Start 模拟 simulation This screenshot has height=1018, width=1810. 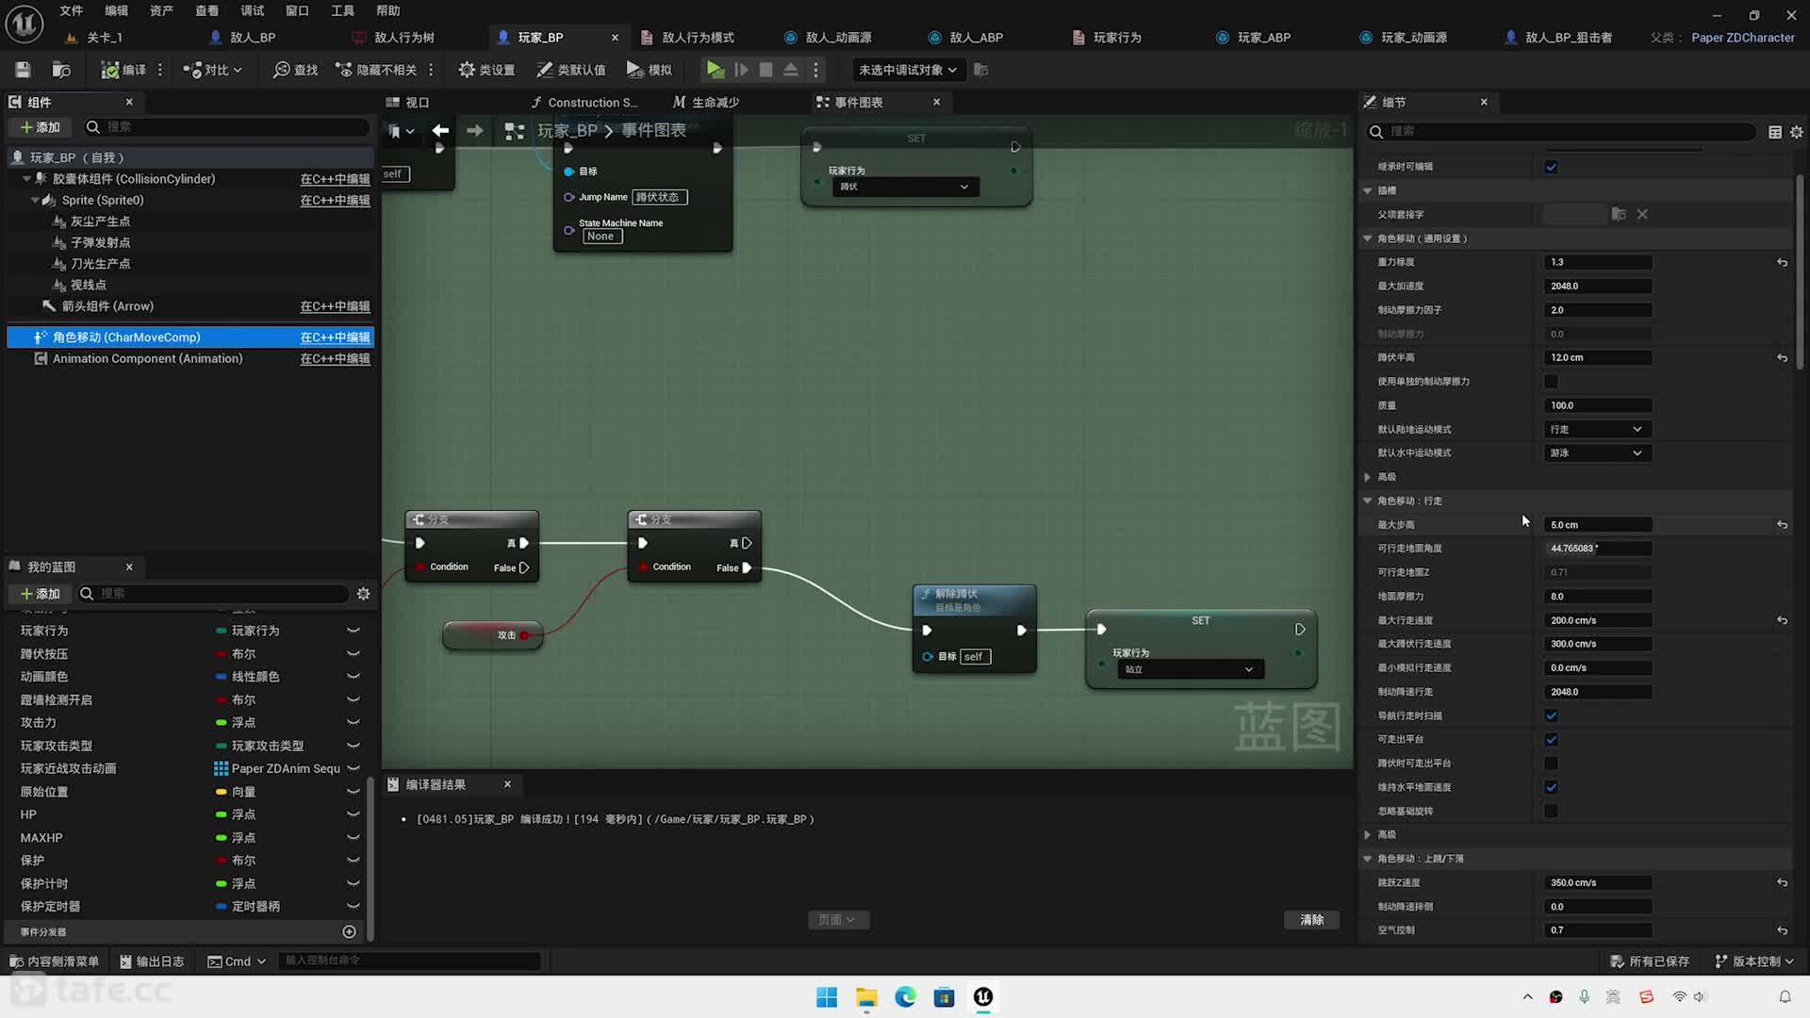(650, 70)
